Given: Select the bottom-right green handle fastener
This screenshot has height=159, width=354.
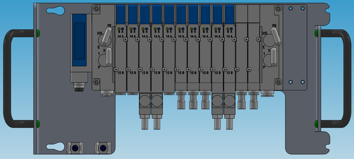Looking at the screenshot, I should pyautogui.click(x=317, y=122).
